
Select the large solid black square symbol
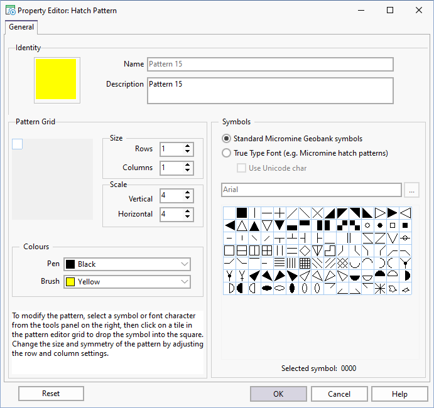[242, 213]
